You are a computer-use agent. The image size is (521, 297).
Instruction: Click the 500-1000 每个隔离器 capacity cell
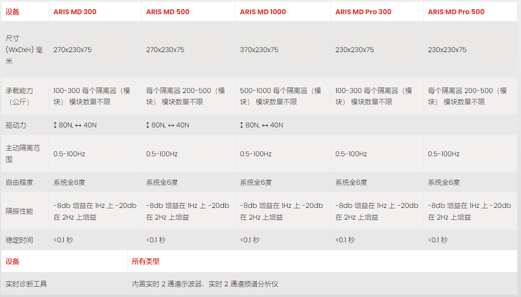pos(281,96)
